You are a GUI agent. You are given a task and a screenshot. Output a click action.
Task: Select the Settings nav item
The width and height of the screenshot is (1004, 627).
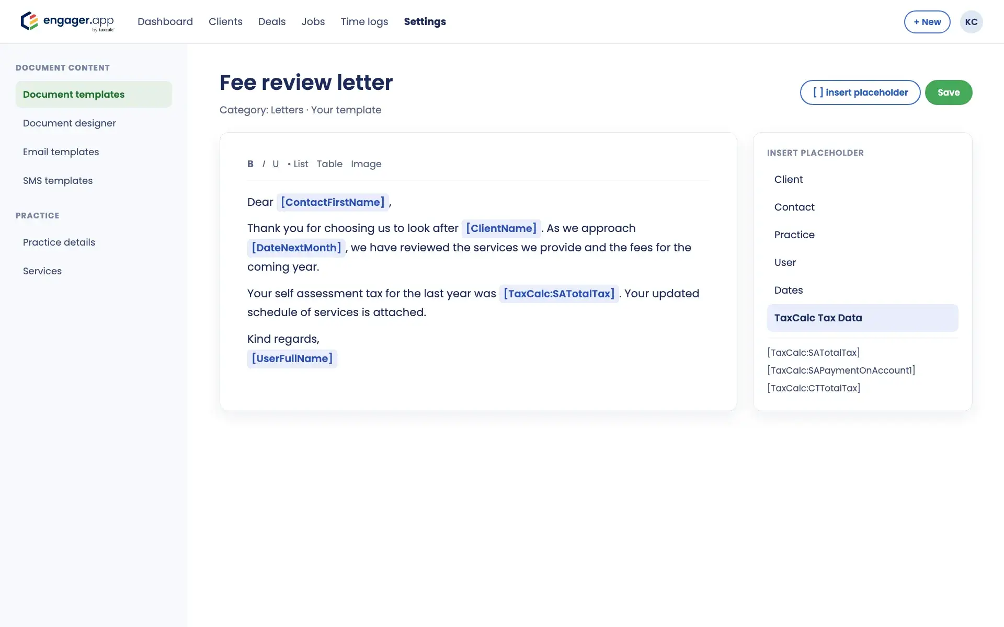coord(425,22)
